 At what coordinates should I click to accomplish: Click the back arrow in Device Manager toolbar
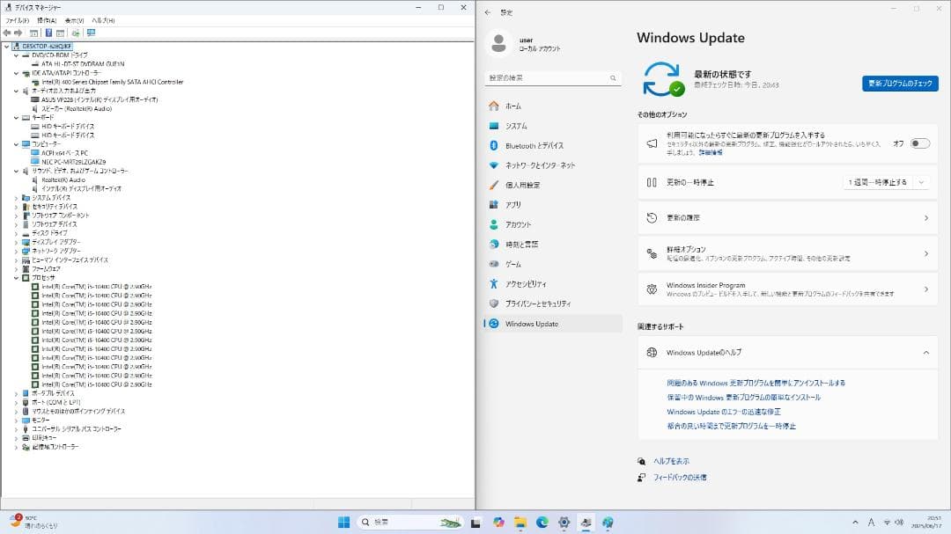pos(8,33)
